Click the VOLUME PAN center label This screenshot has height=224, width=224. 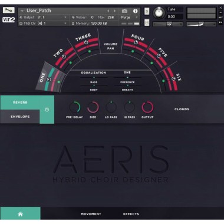point(111,46)
